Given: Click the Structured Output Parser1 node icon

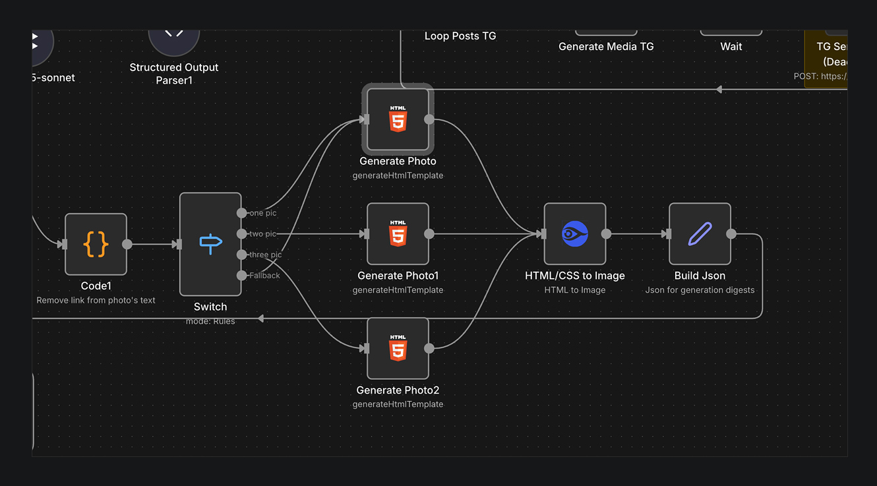Looking at the screenshot, I should pos(174,37).
